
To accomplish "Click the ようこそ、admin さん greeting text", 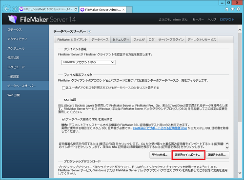I will tap(173, 19).
